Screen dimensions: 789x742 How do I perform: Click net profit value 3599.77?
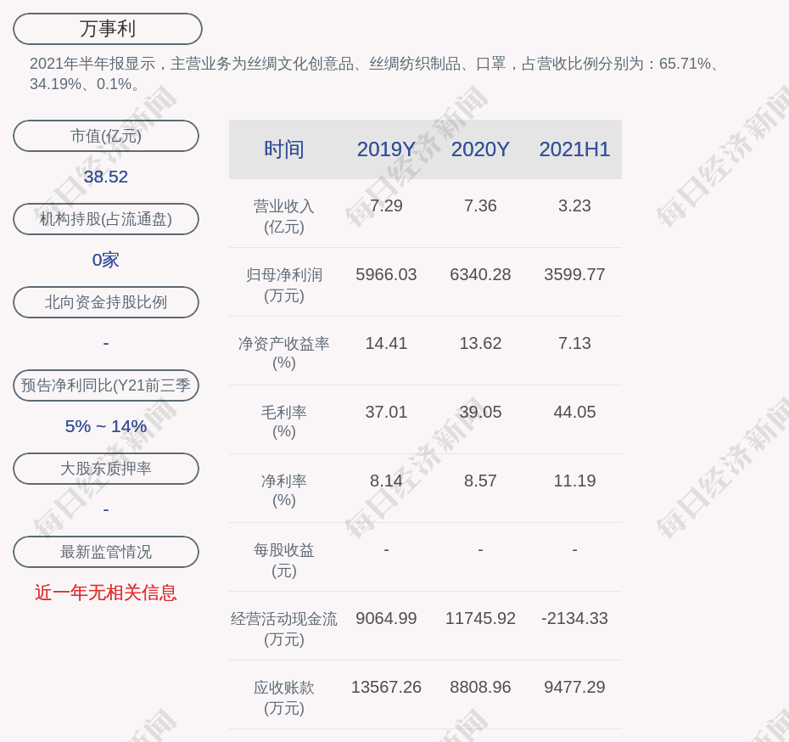tap(574, 274)
